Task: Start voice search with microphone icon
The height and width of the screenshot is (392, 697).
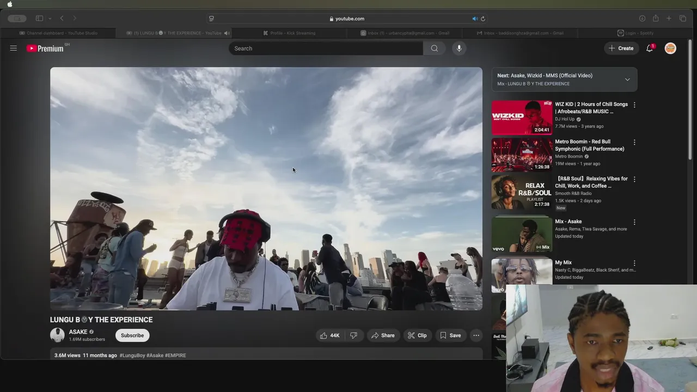Action: tap(459, 48)
